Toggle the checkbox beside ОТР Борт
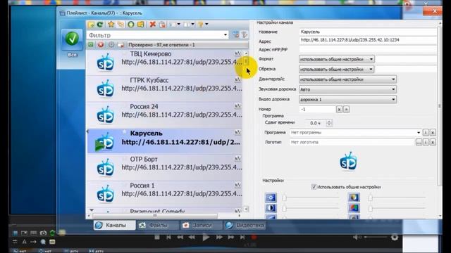The width and height of the screenshot is (451, 253). (x=124, y=159)
